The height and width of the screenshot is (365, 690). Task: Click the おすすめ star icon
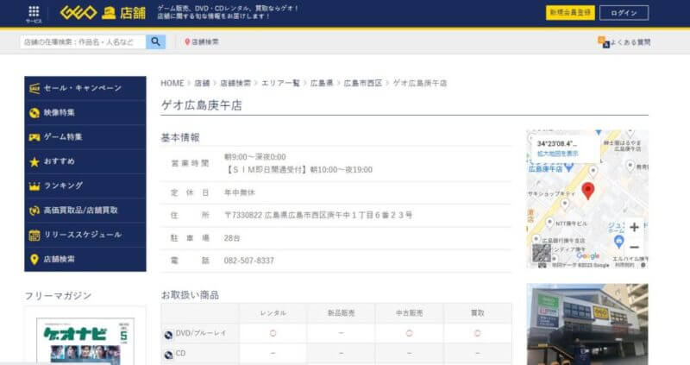(34, 162)
